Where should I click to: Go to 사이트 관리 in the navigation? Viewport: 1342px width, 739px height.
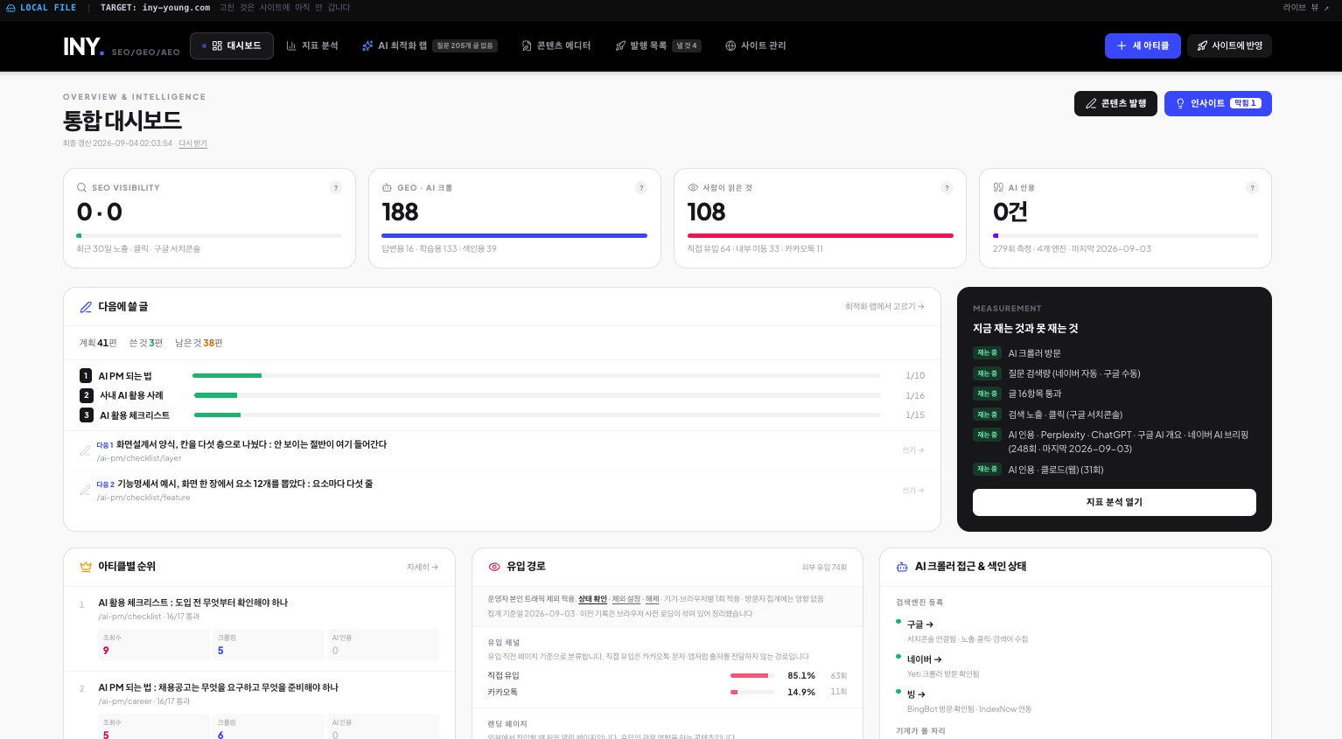pos(756,45)
